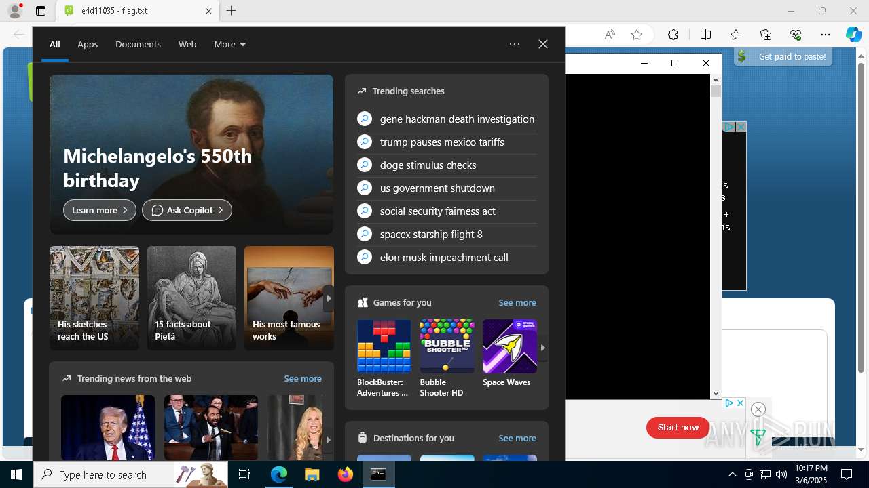
Task: Open a new Edge tab
Action: 232,11
